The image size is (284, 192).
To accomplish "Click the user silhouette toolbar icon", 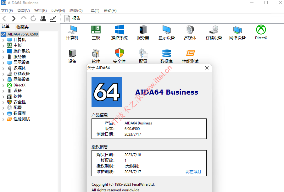I will coord(43,19).
